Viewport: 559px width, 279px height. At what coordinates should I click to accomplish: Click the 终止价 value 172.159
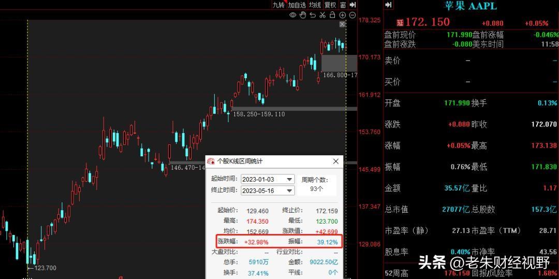pos(327,211)
